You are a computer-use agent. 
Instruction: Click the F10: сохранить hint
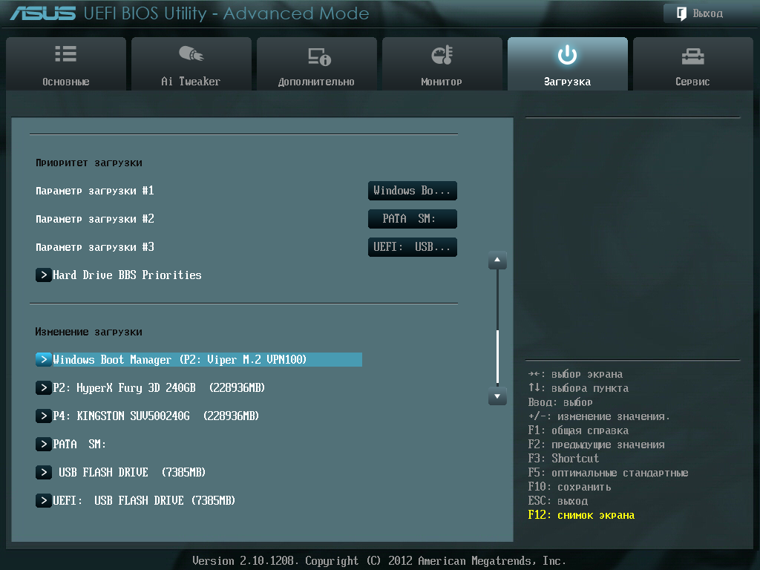[569, 487]
